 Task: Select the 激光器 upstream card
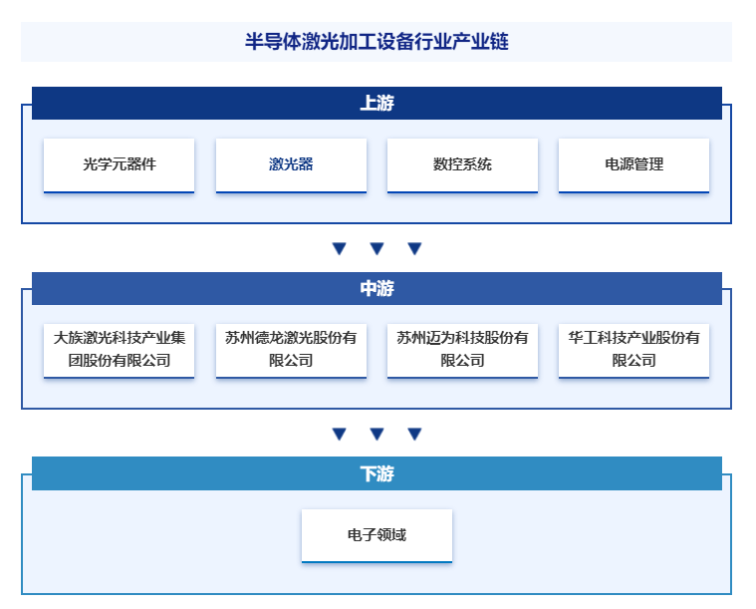pyautogui.click(x=291, y=165)
